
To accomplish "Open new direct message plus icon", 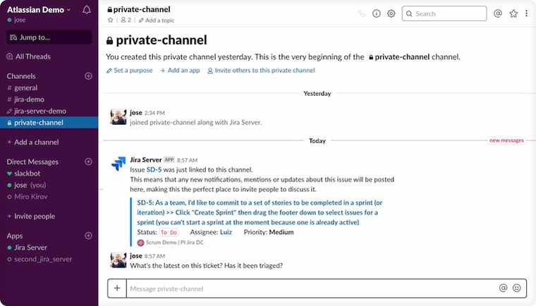I will 88,161.
